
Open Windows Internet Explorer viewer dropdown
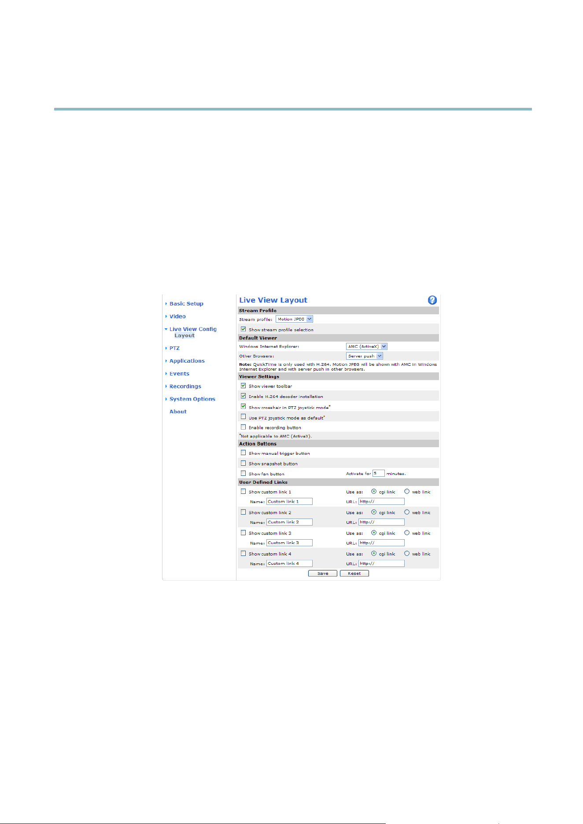coord(367,346)
